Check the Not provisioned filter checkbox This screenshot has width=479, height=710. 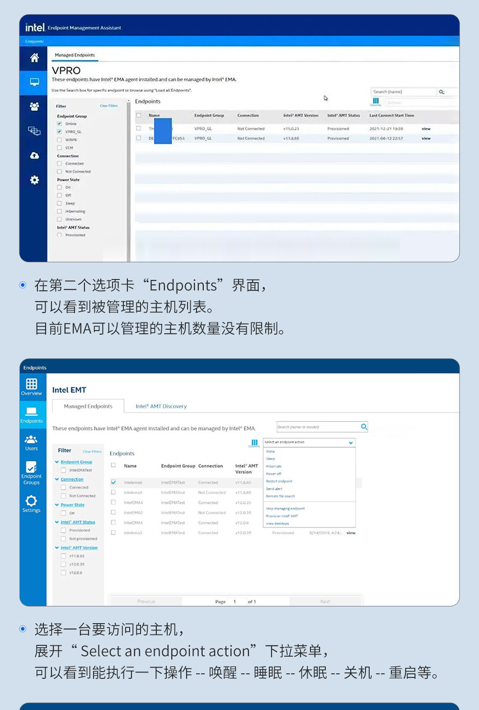pos(63,539)
